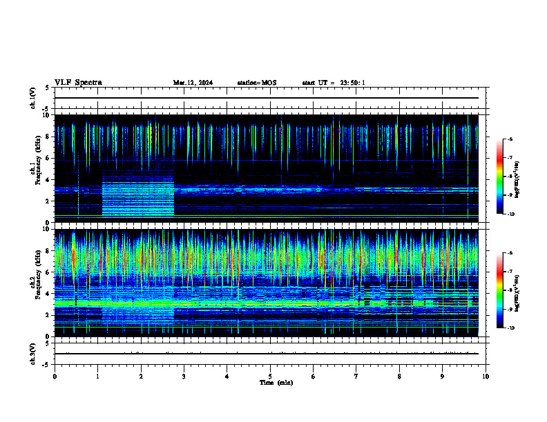
Task: Click the ch.1 spectrogram color scale bar
Action: [499, 177]
